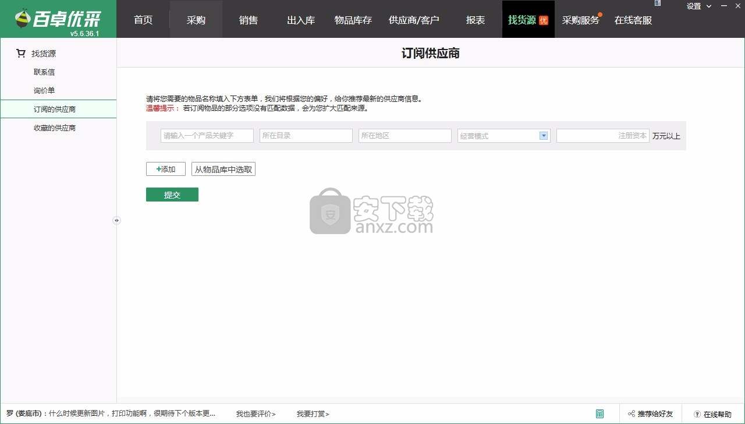Click the user comment text in status bar
Screen dimensions: 745x424
[x=111, y=414]
